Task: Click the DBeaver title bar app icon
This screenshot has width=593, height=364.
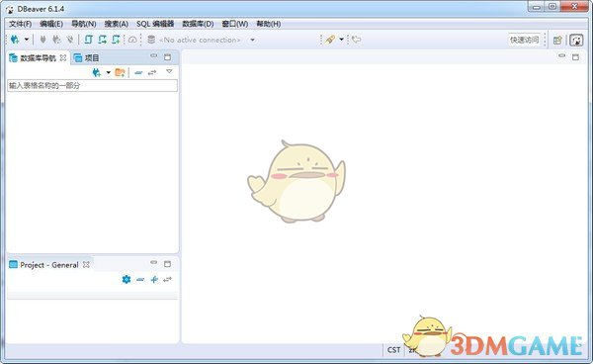Action: (10, 9)
